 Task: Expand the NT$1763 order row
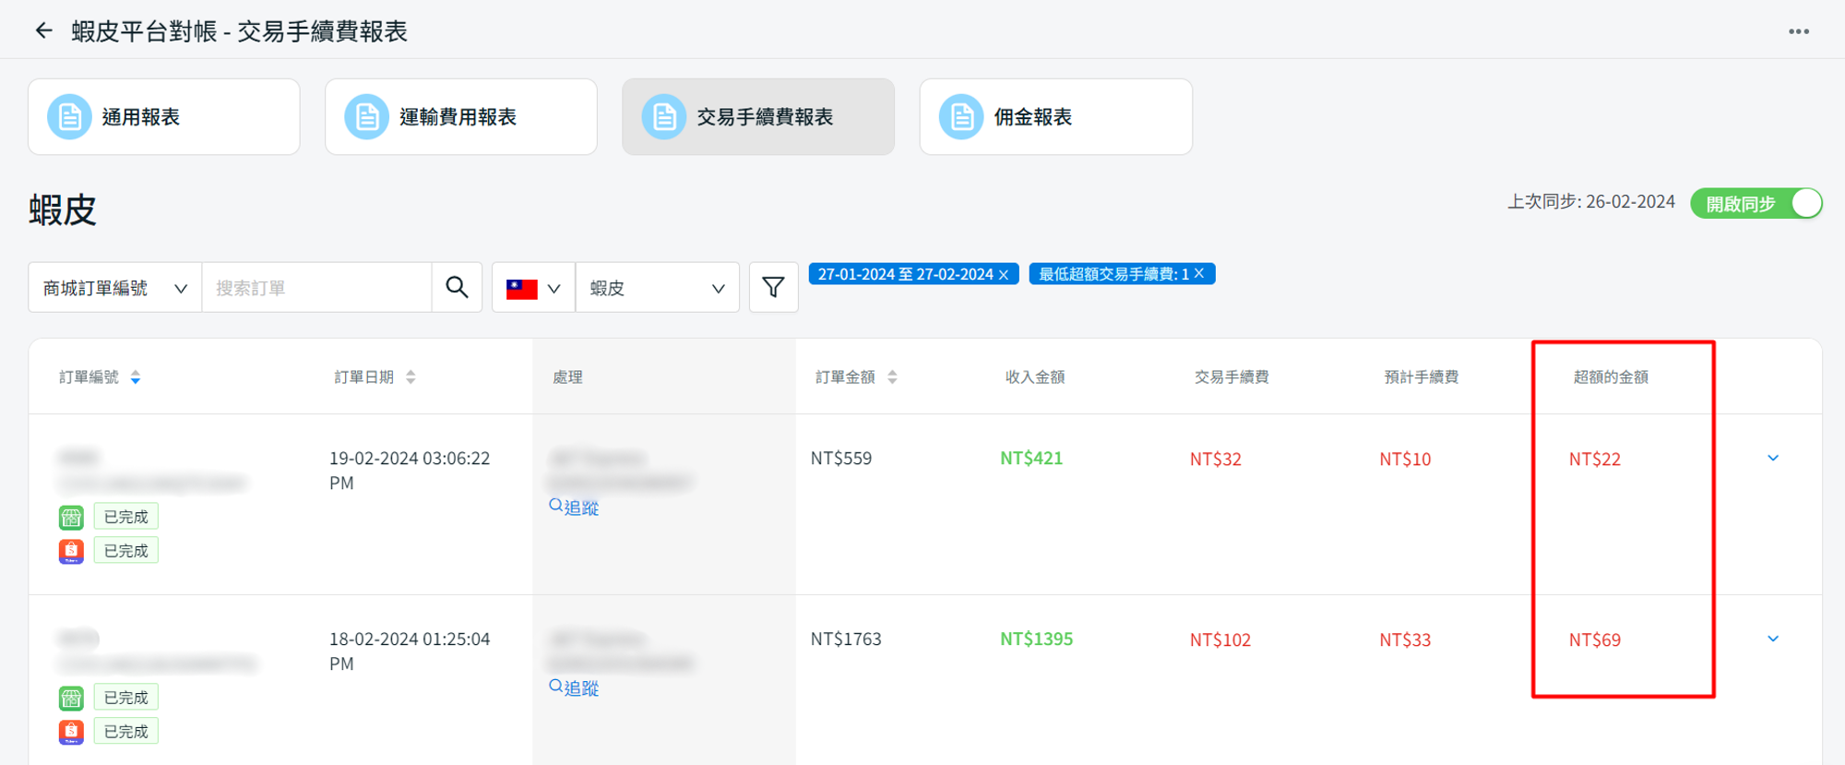[x=1772, y=639]
